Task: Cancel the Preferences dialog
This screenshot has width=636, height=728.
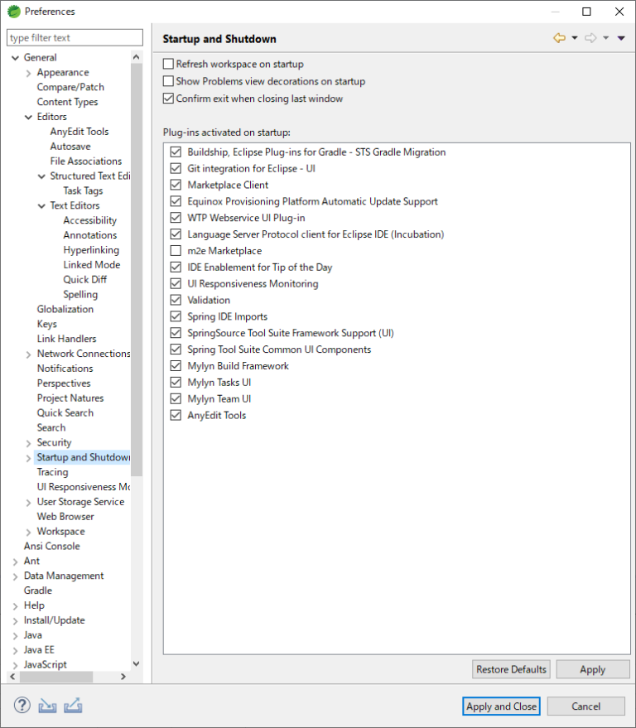Action: click(x=585, y=706)
